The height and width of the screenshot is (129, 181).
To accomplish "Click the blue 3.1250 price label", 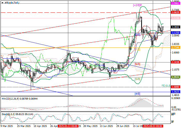I will coord(175,33).
